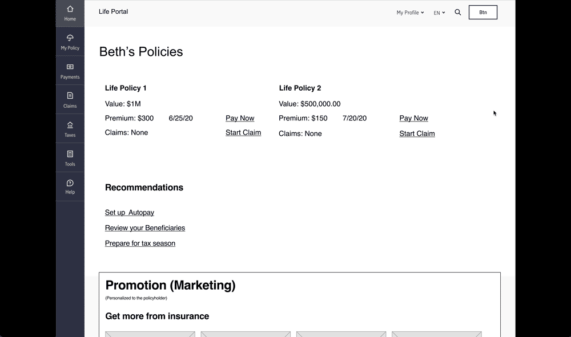Image resolution: width=571 pixels, height=337 pixels.
Task: Click the Premium: $150 text
Action: (303, 118)
